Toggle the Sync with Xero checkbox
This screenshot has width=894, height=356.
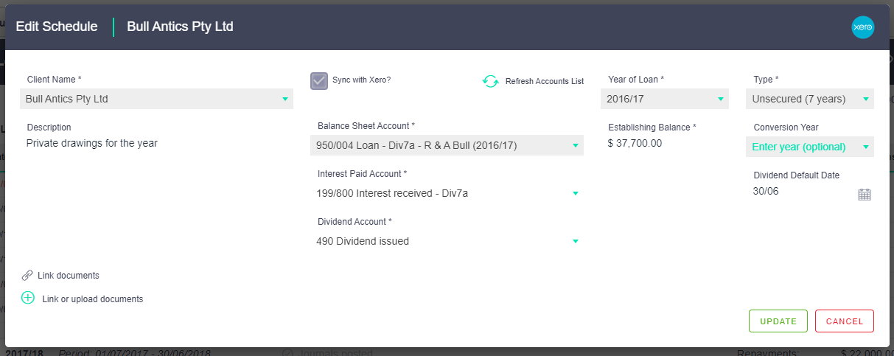318,81
